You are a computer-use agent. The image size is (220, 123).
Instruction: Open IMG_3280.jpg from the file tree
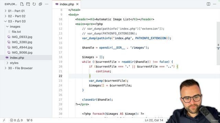26,42
